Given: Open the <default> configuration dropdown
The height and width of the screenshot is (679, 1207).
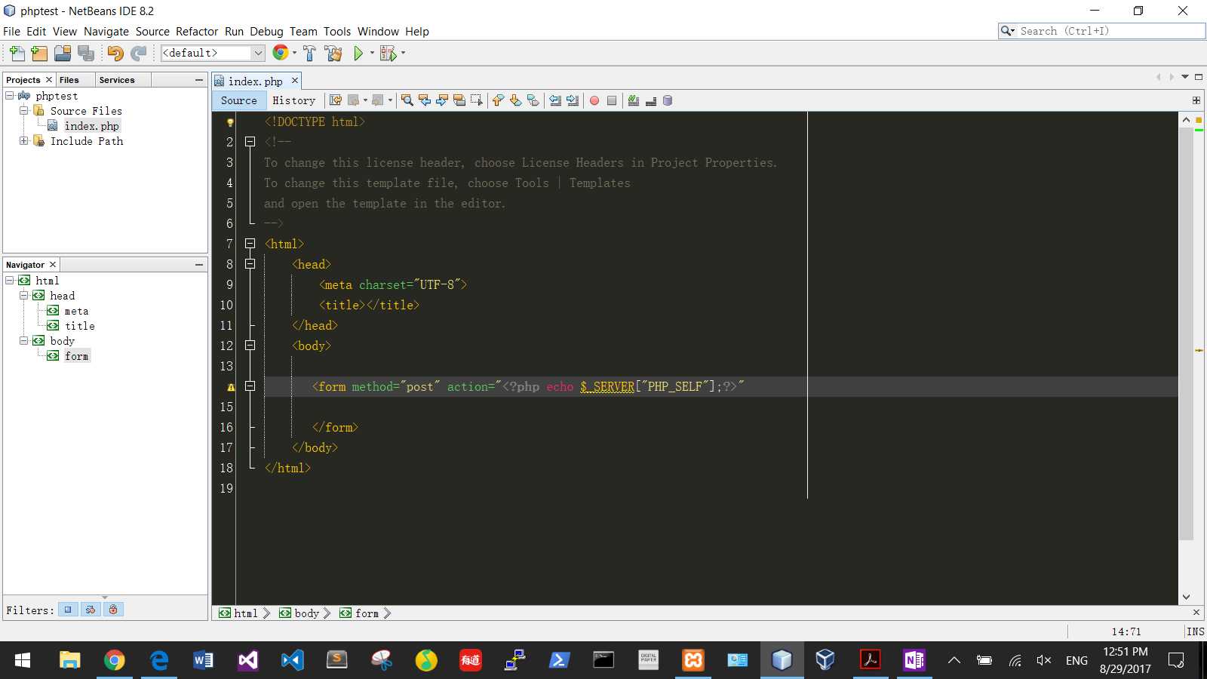Looking at the screenshot, I should tap(213, 53).
